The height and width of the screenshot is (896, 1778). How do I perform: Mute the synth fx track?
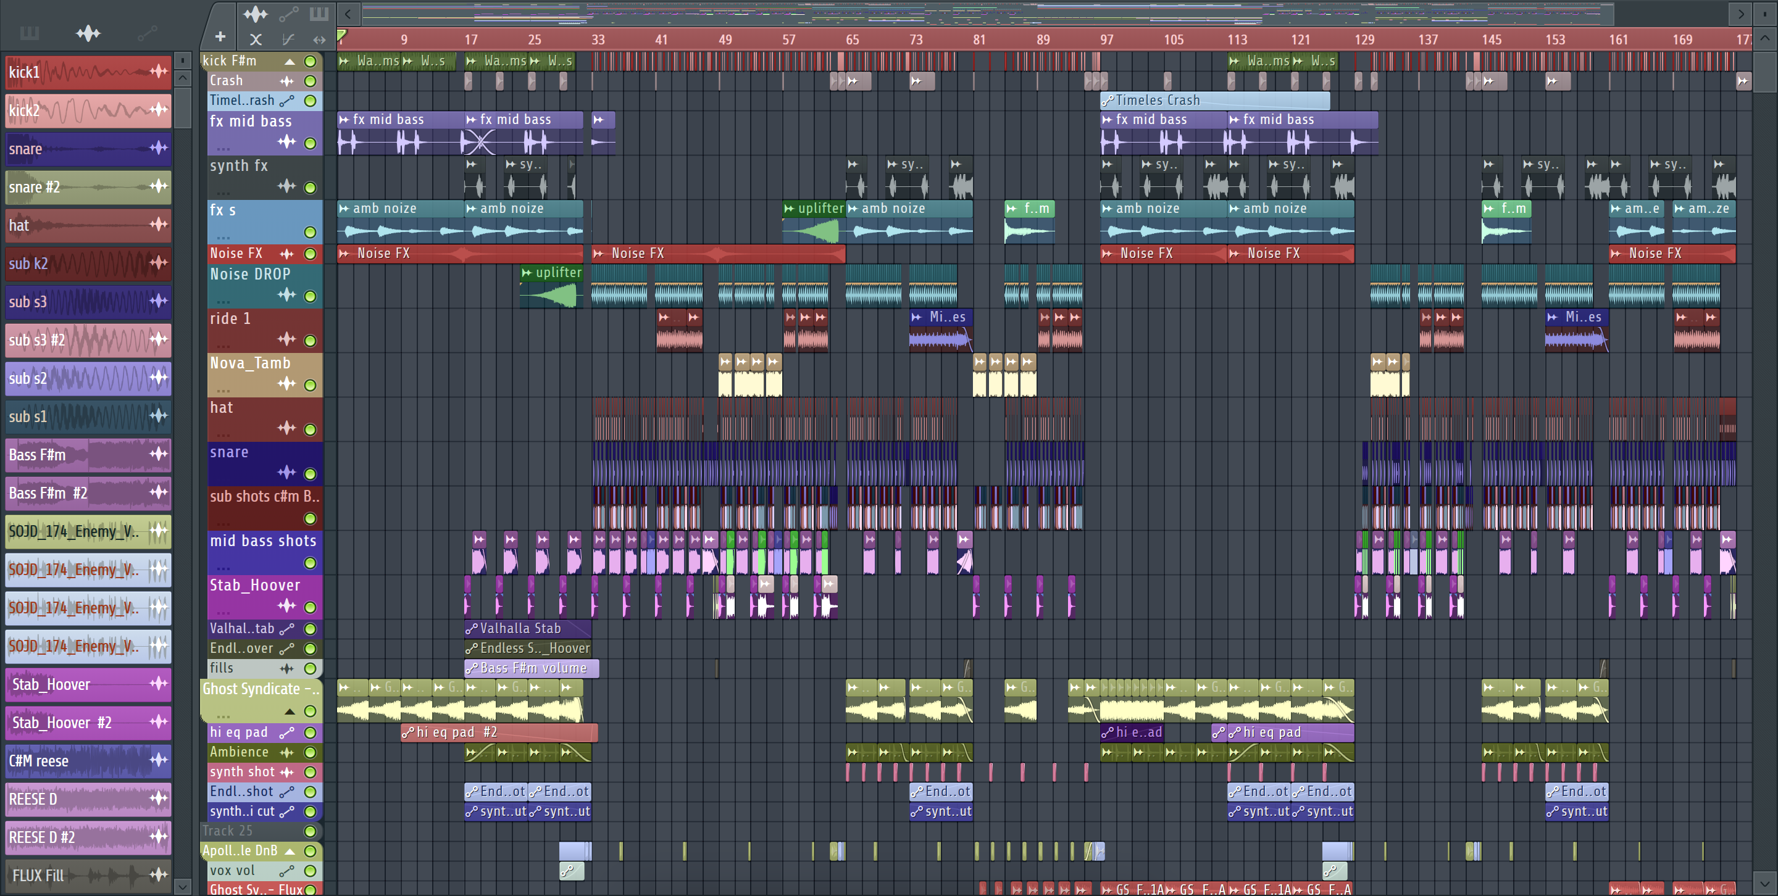[311, 188]
